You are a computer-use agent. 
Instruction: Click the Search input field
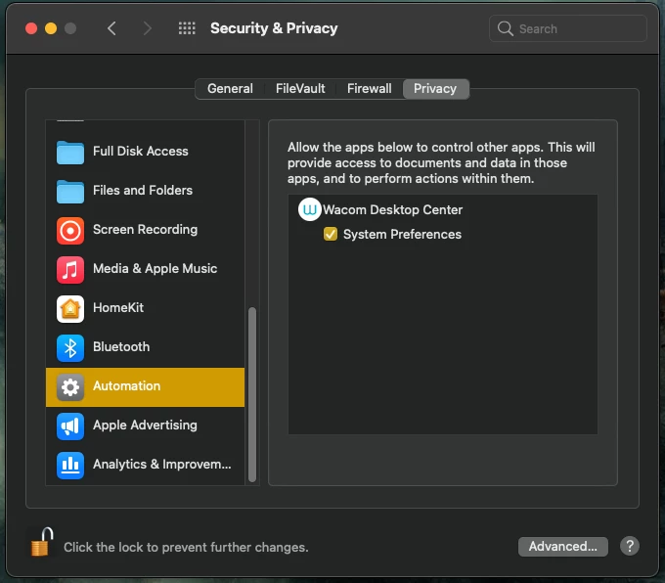(568, 28)
